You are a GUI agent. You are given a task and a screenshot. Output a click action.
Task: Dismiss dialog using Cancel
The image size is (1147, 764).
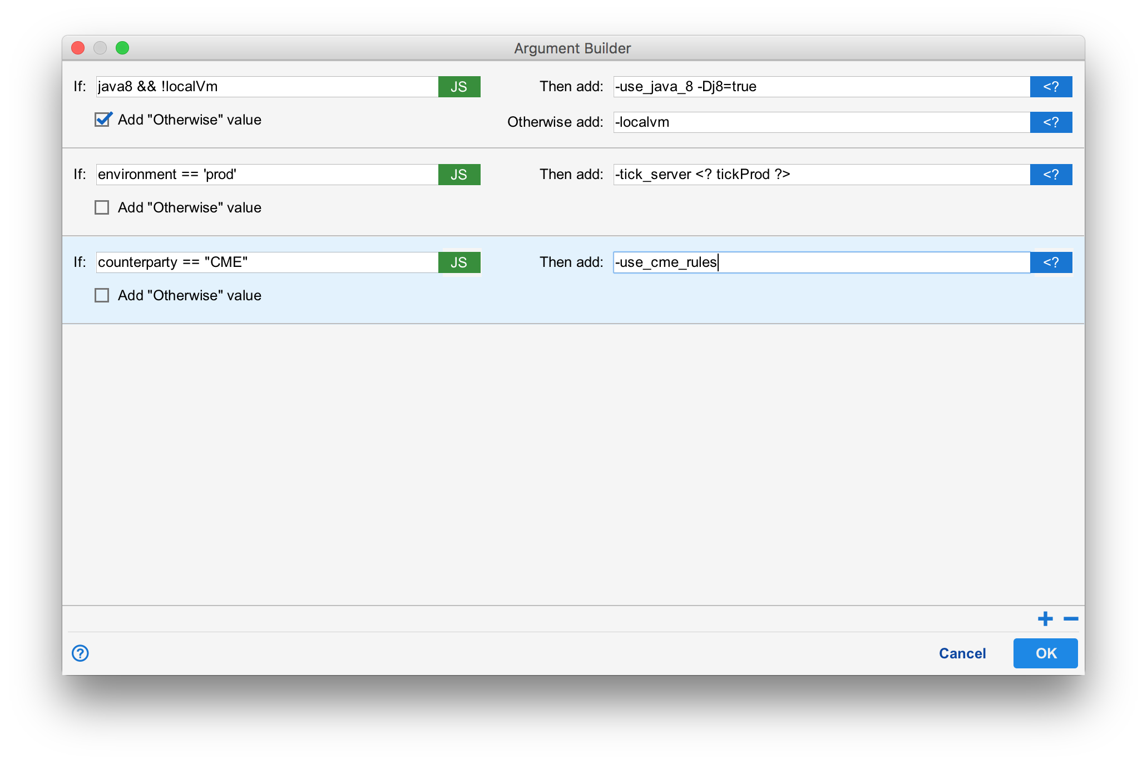pos(962,653)
